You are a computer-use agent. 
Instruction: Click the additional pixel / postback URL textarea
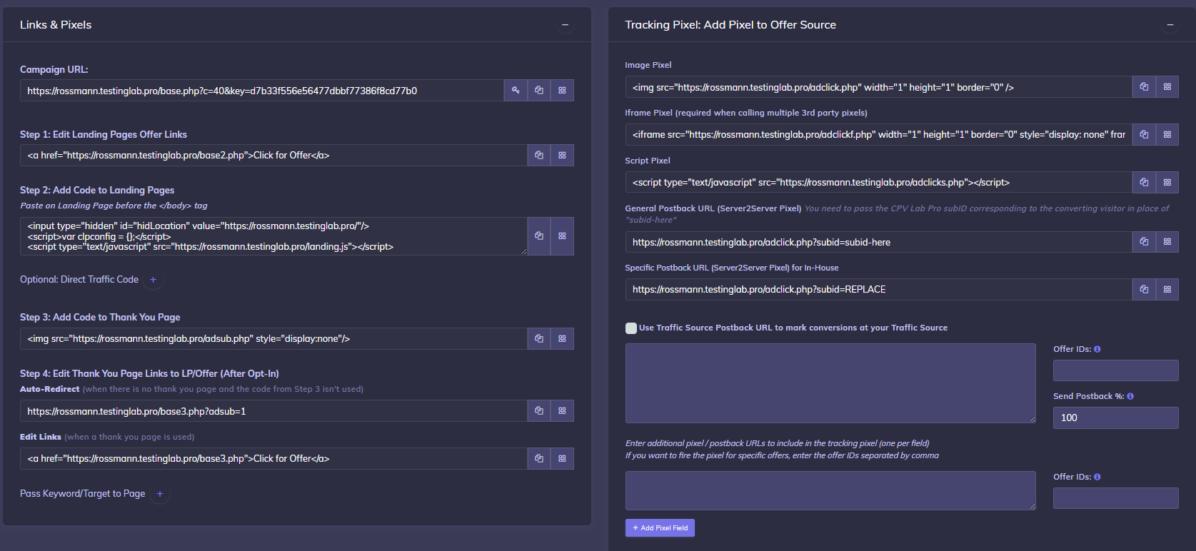pyautogui.click(x=830, y=490)
